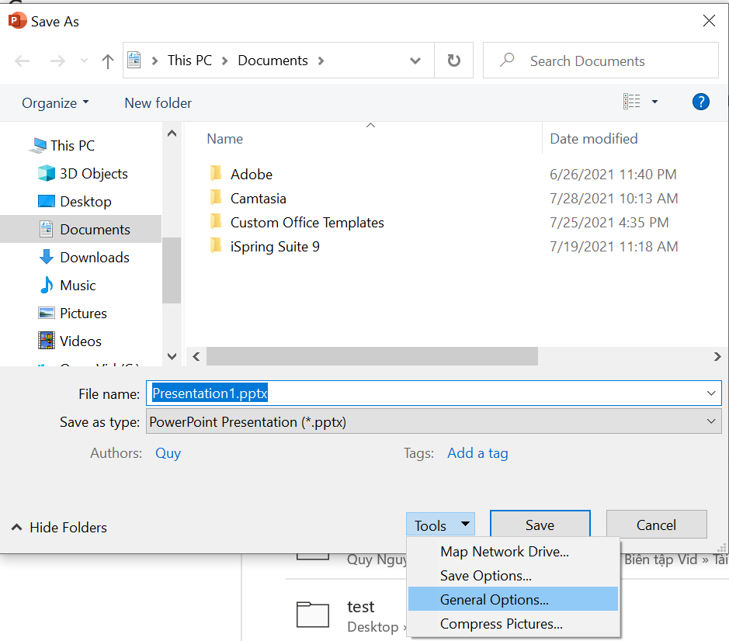Open the Tools dropdown button

(440, 525)
